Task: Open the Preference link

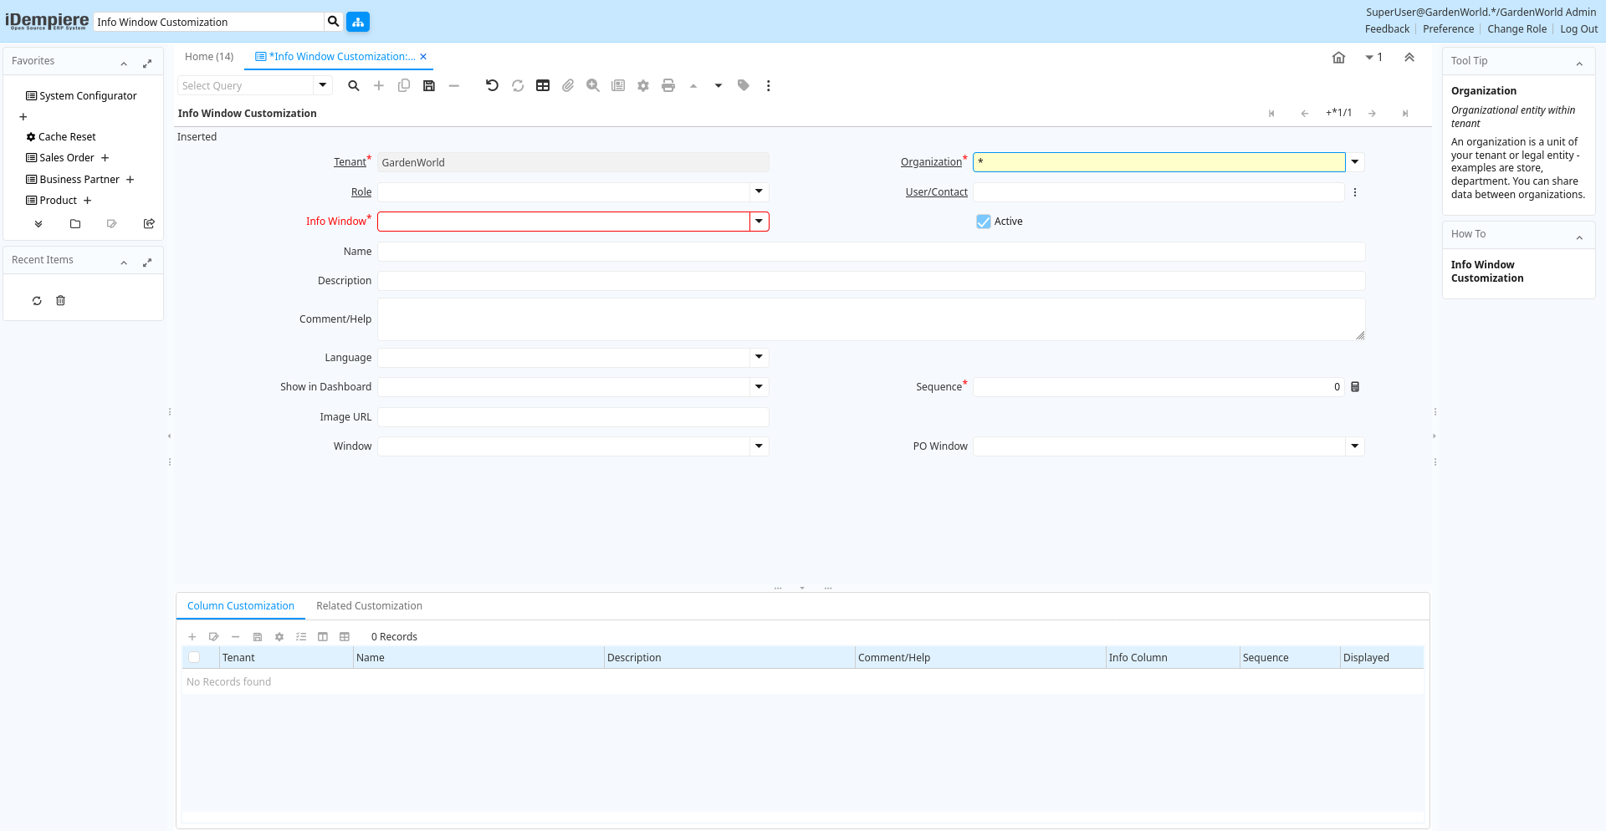Action: (1448, 29)
